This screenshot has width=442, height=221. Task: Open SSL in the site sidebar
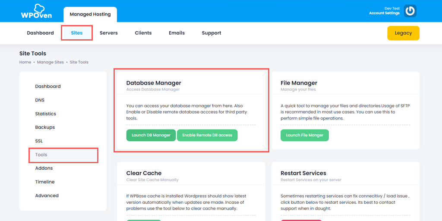39,141
